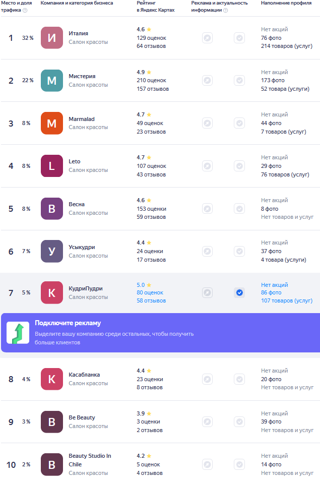The height and width of the screenshot is (484, 320).
Task: Select the Весна company name
Action: 77,204
